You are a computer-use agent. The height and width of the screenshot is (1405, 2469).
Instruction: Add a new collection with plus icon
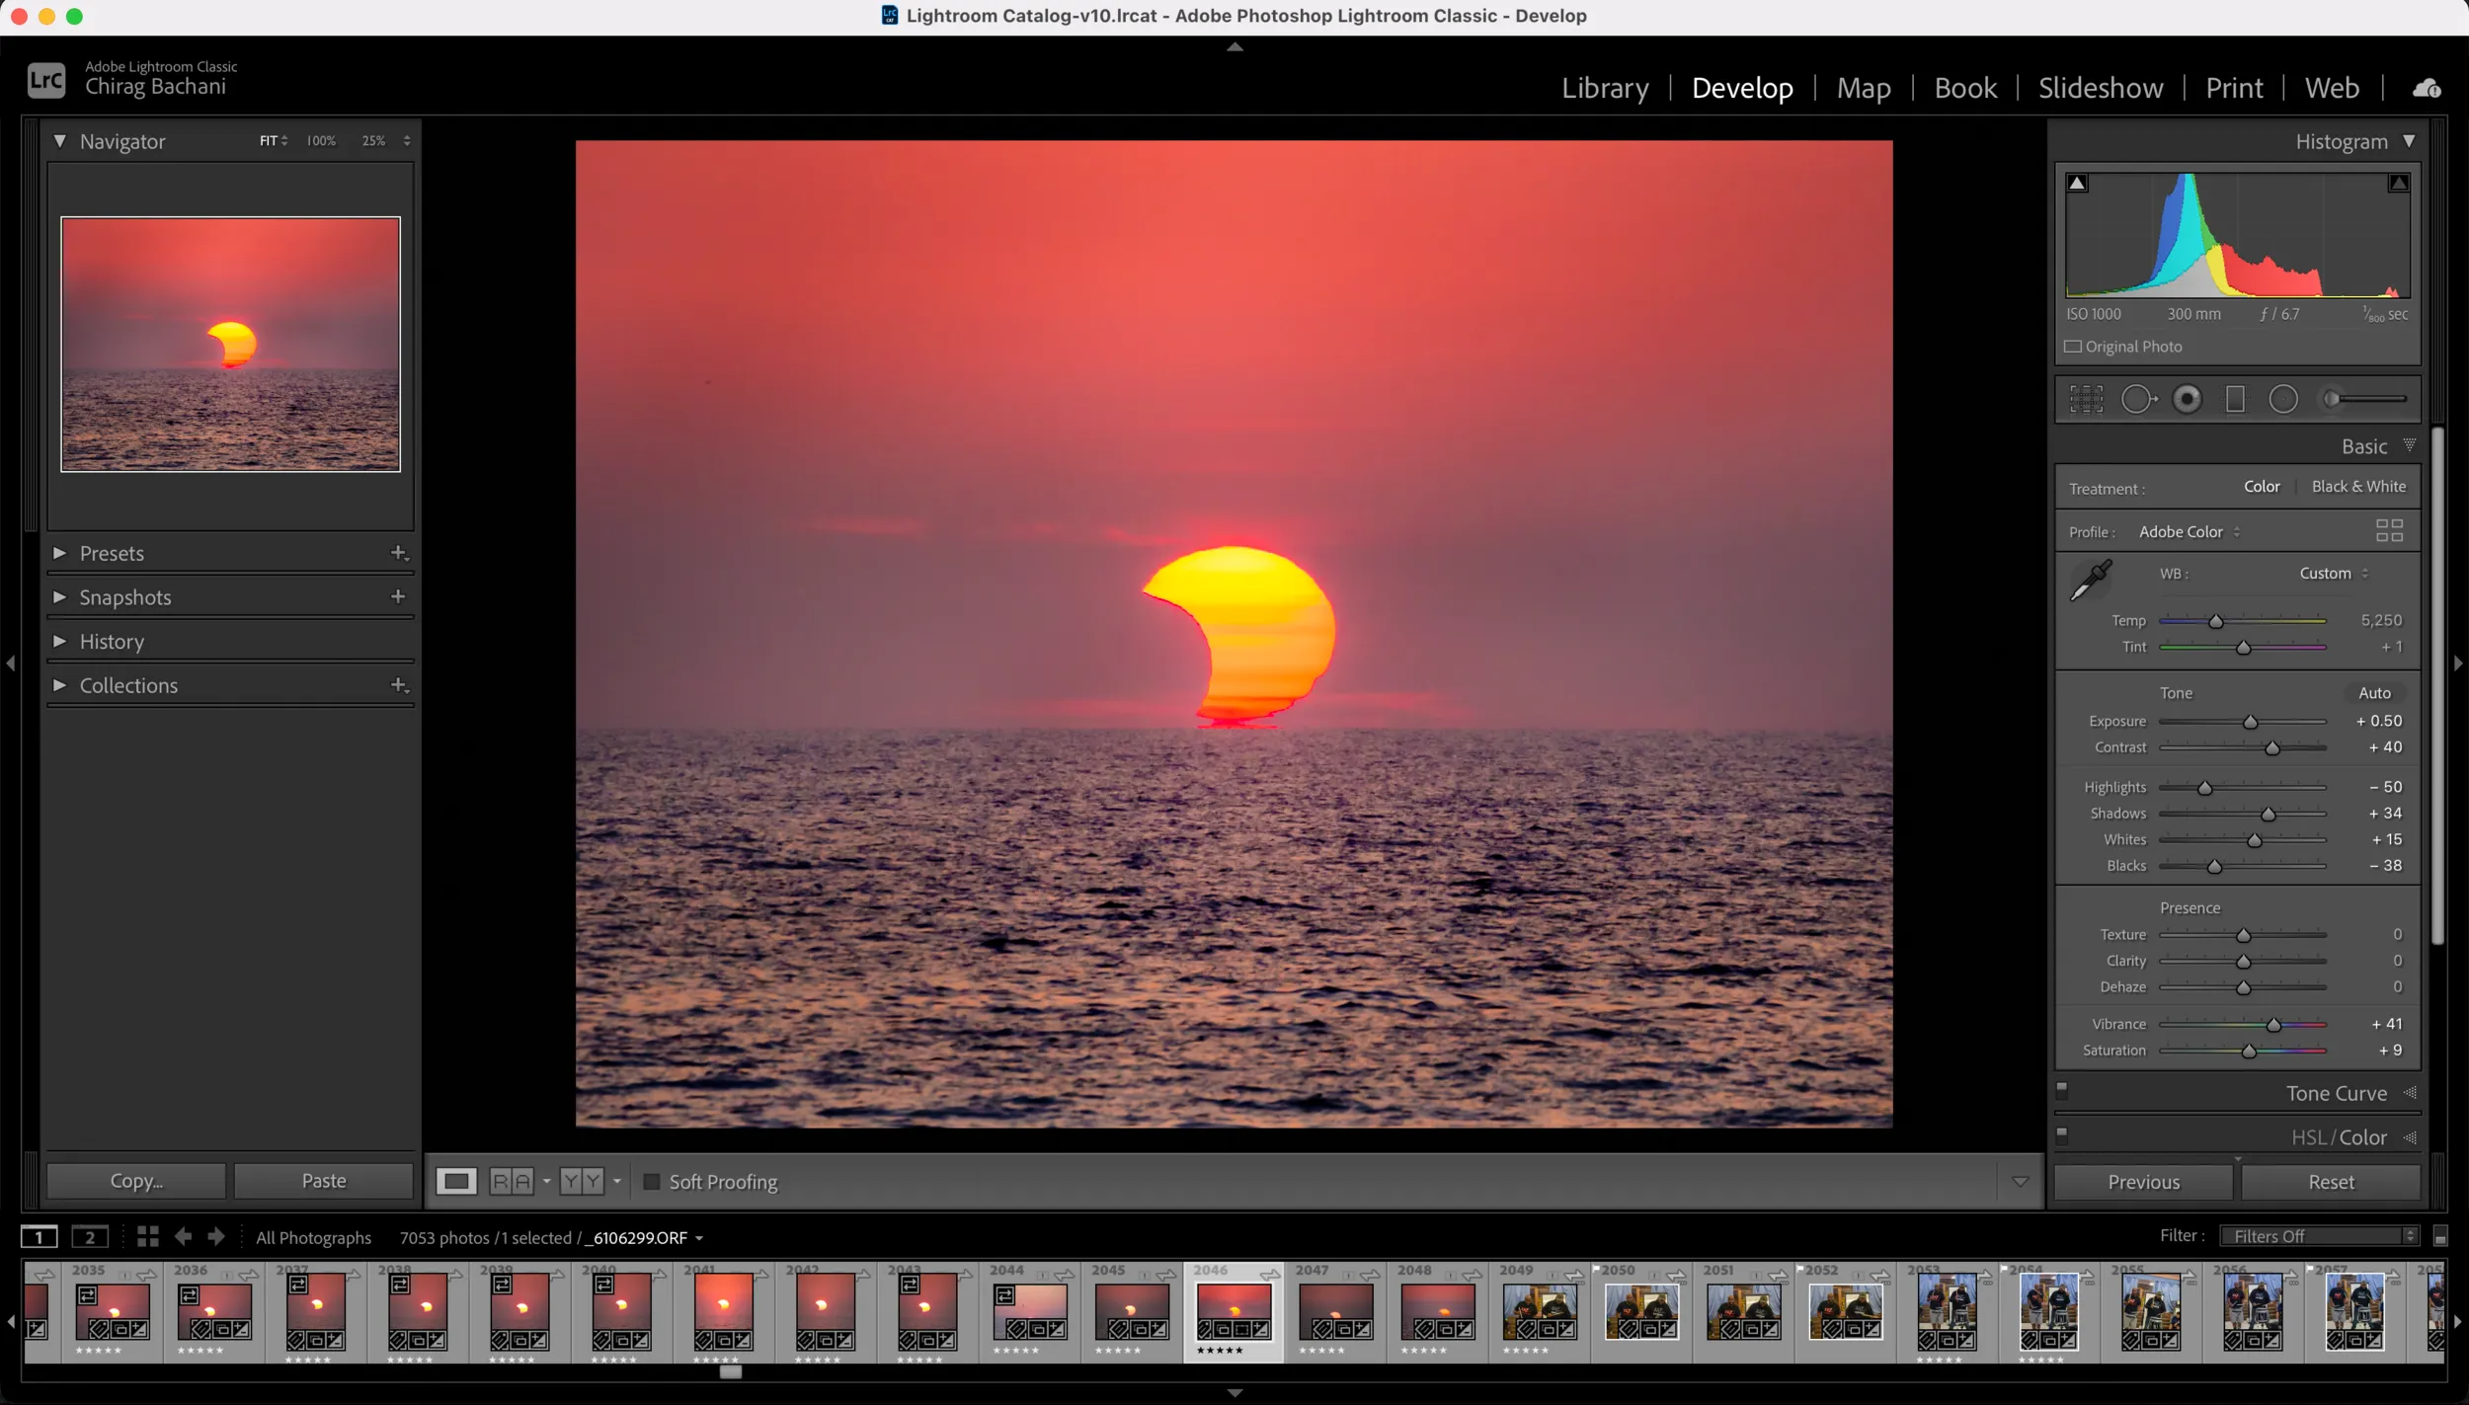[399, 684]
